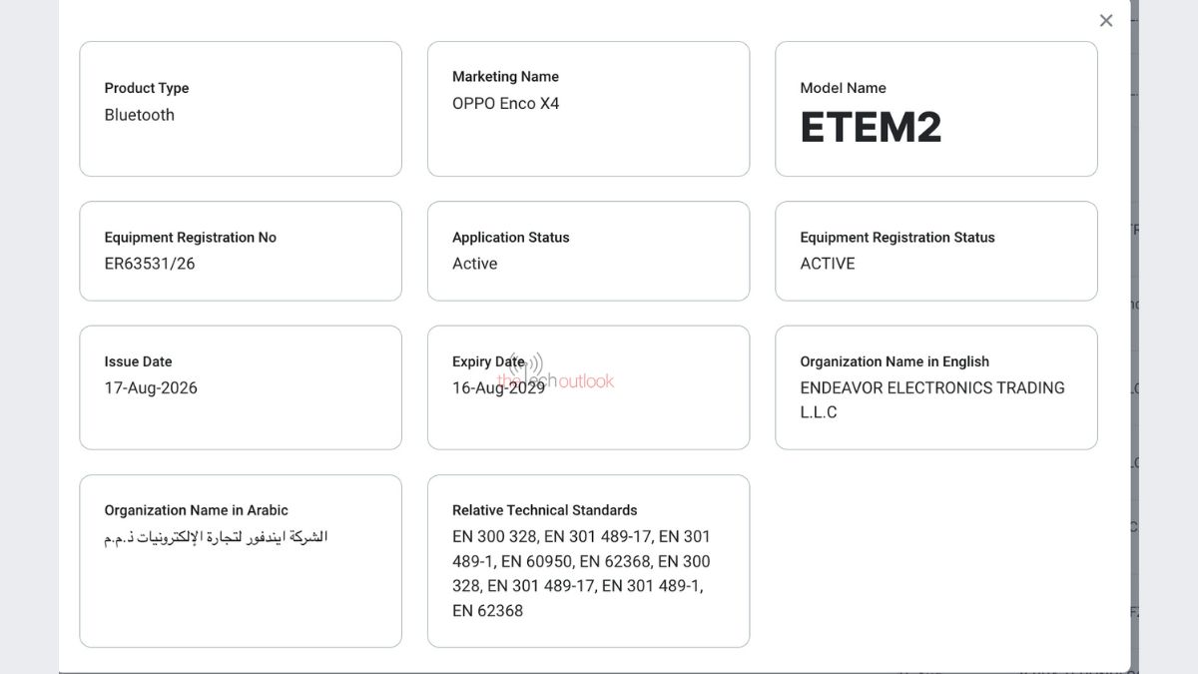1198x674 pixels.
Task: Select the EN 300 328 standards list text
Action: pyautogui.click(x=581, y=573)
